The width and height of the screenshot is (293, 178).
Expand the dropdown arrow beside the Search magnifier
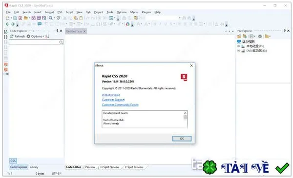(54, 18)
